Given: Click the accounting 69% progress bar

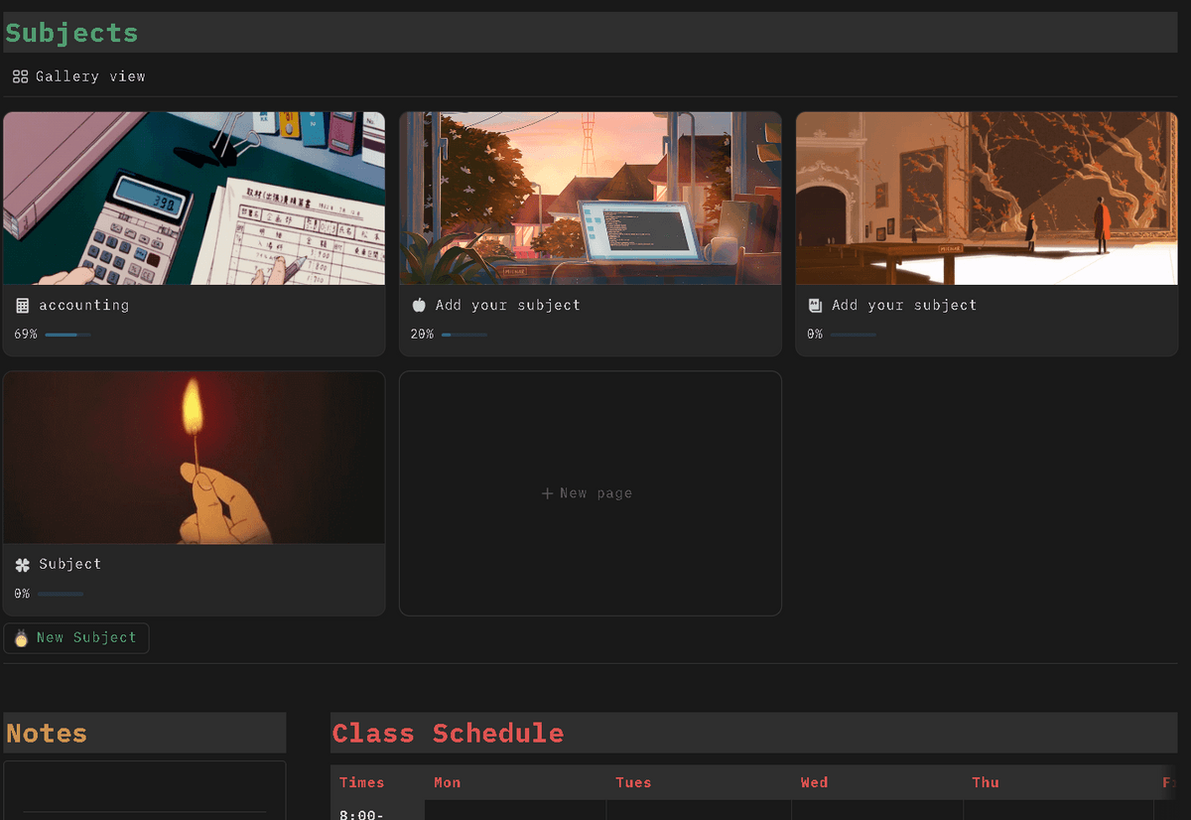Looking at the screenshot, I should coord(67,335).
